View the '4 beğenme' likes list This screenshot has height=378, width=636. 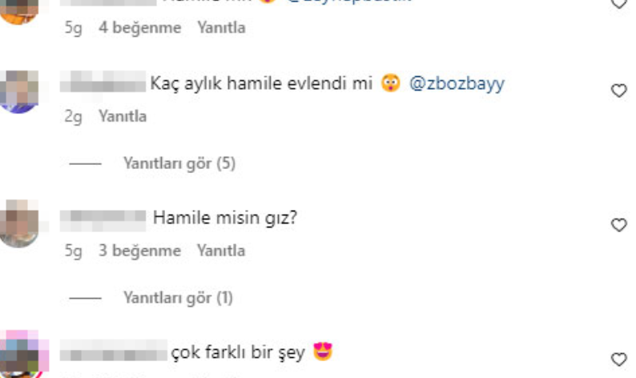click(x=140, y=27)
